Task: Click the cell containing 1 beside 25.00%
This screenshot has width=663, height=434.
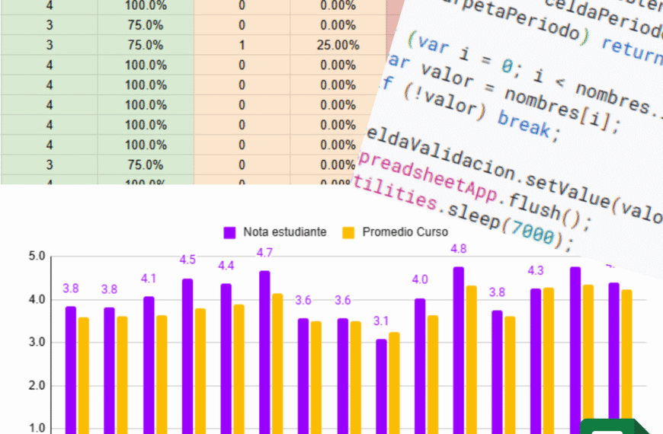Action: pyautogui.click(x=242, y=45)
